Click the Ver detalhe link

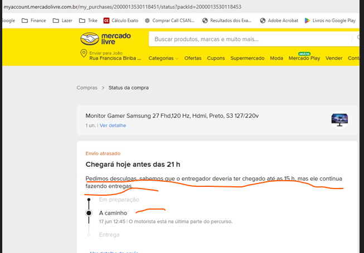pos(113,126)
